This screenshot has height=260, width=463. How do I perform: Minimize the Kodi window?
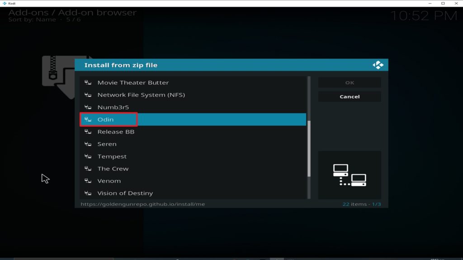tap(430, 3)
